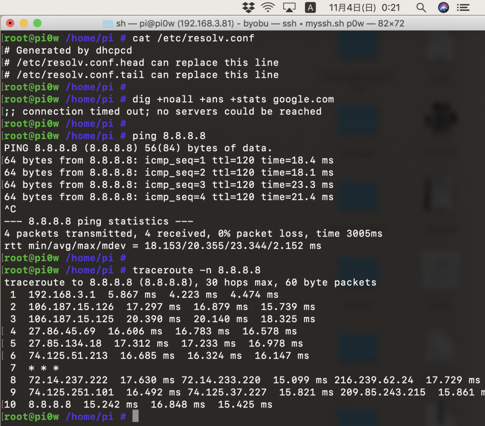
Task: Click the 'PING 8.8.8.8 (8.8.8.8) 56(84) bytes' line
Action: point(138,148)
